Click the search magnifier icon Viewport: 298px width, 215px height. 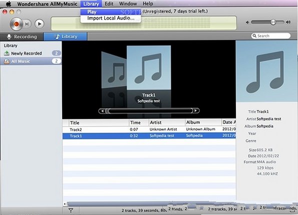254,36
